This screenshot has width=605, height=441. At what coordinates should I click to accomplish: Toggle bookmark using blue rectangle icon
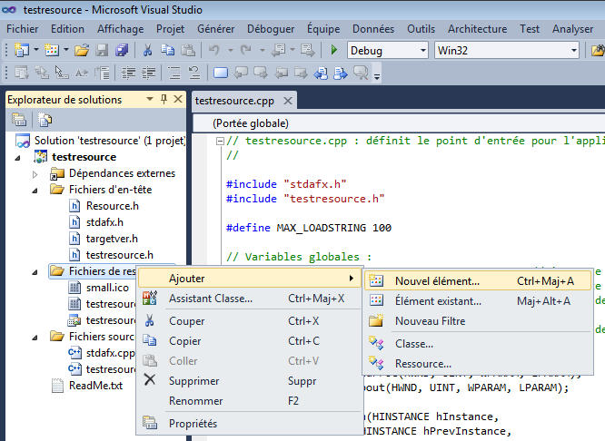point(221,73)
